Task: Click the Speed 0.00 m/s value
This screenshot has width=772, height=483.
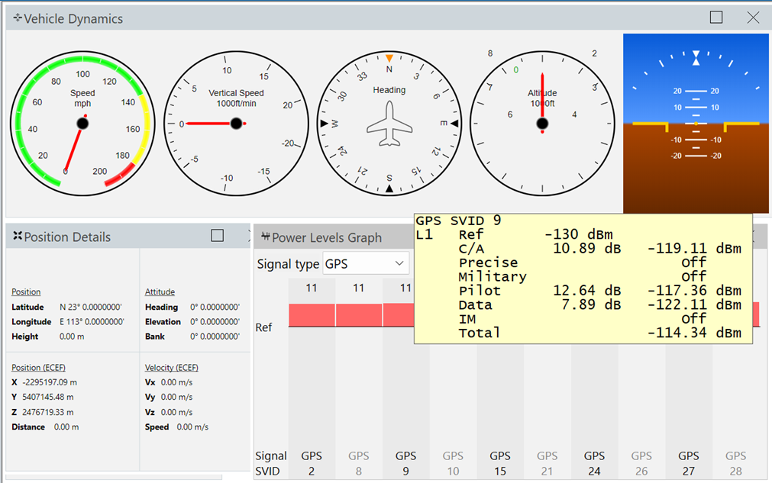Action: coord(192,427)
